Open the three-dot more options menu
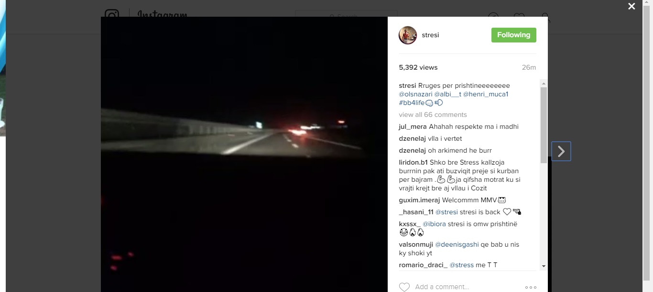 (x=531, y=287)
